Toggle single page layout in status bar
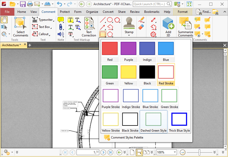 132,152
